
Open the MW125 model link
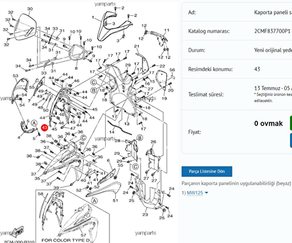pyautogui.click(x=195, y=193)
